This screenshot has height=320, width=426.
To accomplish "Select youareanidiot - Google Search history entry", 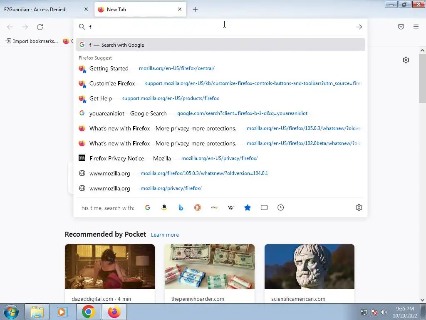I will coord(220,113).
